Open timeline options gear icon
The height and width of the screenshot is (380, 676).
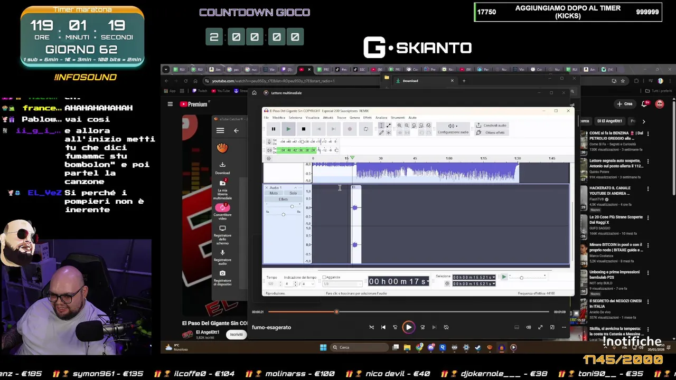[268, 158]
